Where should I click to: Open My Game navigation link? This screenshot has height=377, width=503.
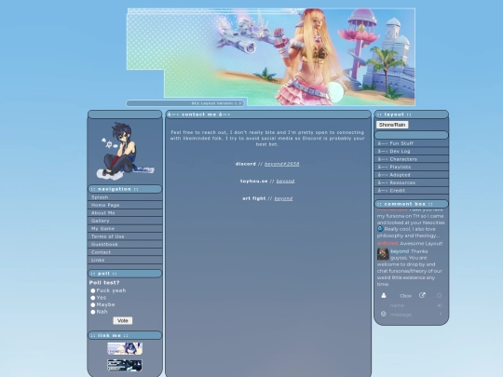tap(125, 229)
